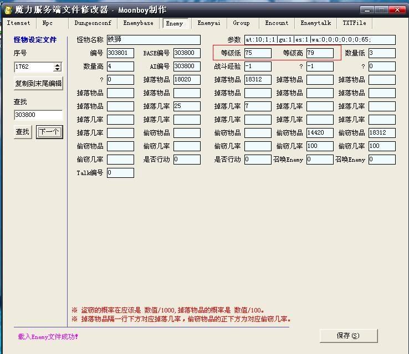Focus the 等级低 field showing 75
Viewport: 409px width, 354px height.
click(257, 53)
